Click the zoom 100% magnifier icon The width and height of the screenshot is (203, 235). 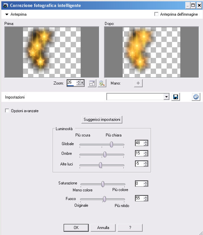pos(102,83)
